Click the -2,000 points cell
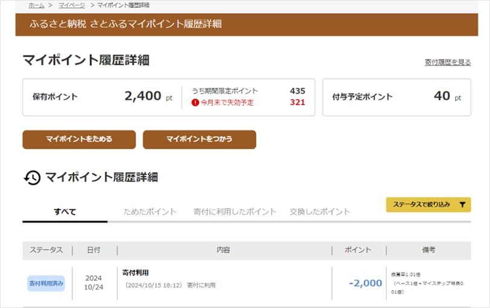 [x=365, y=283]
